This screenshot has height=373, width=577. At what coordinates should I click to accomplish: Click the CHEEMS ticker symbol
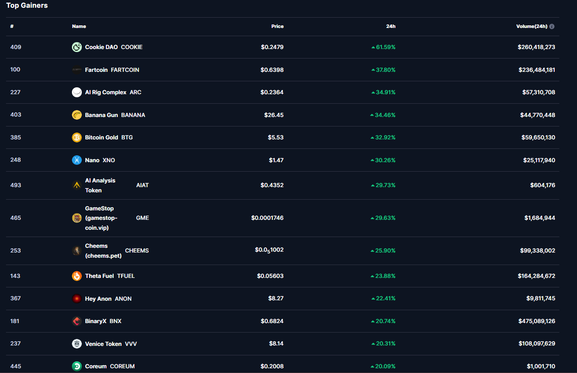coord(137,251)
